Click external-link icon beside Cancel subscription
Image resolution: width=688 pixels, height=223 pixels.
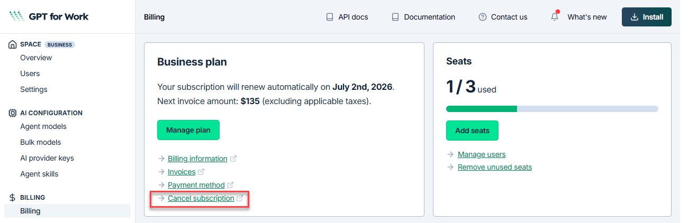[240, 199]
